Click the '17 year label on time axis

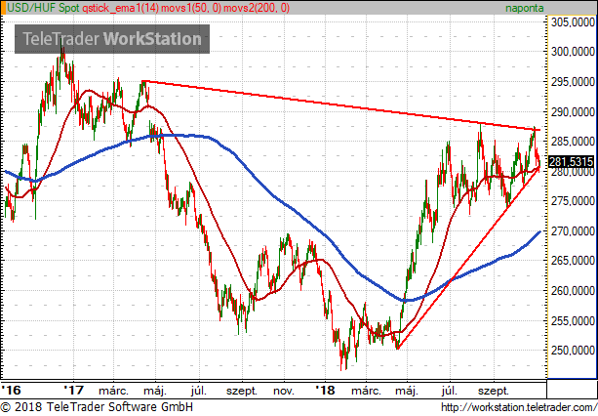pyautogui.click(x=73, y=390)
